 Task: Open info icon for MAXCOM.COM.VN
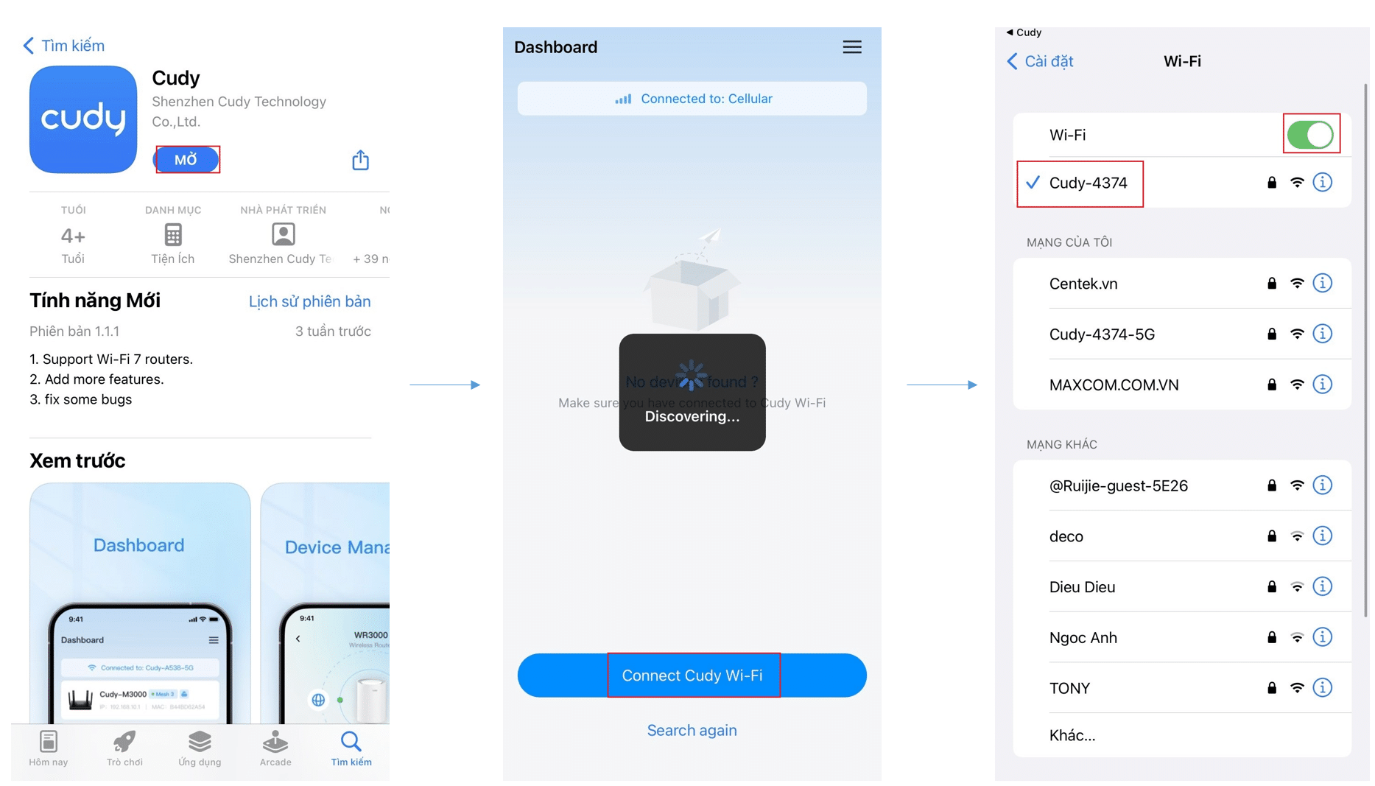[x=1323, y=384]
